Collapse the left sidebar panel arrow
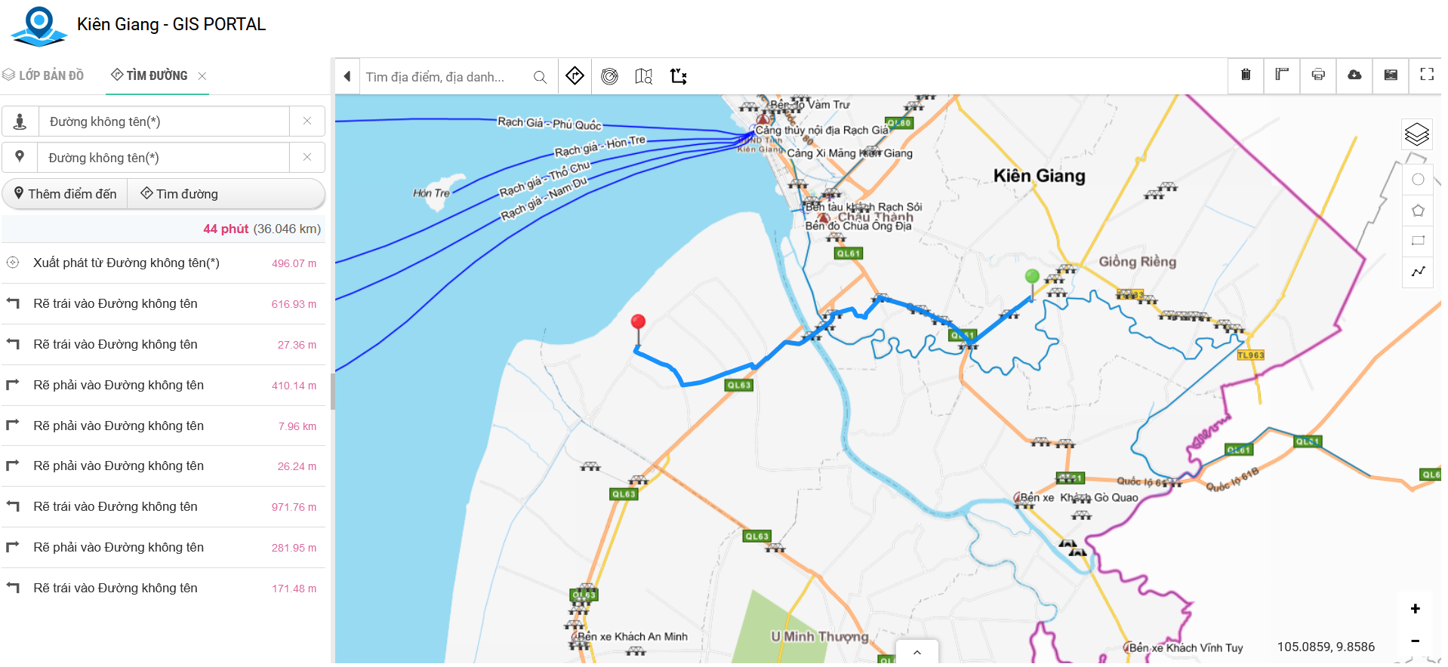 pos(347,76)
